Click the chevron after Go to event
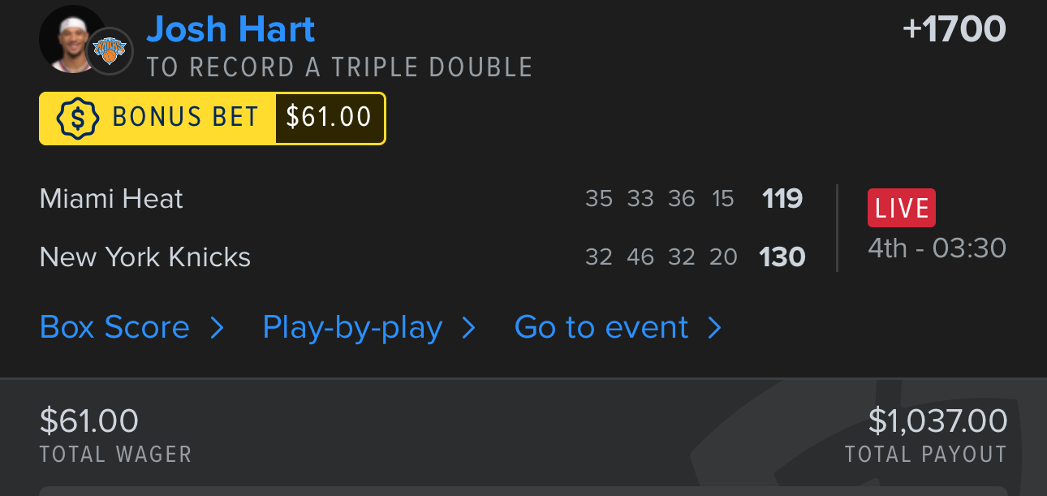1047x496 pixels. point(714,327)
